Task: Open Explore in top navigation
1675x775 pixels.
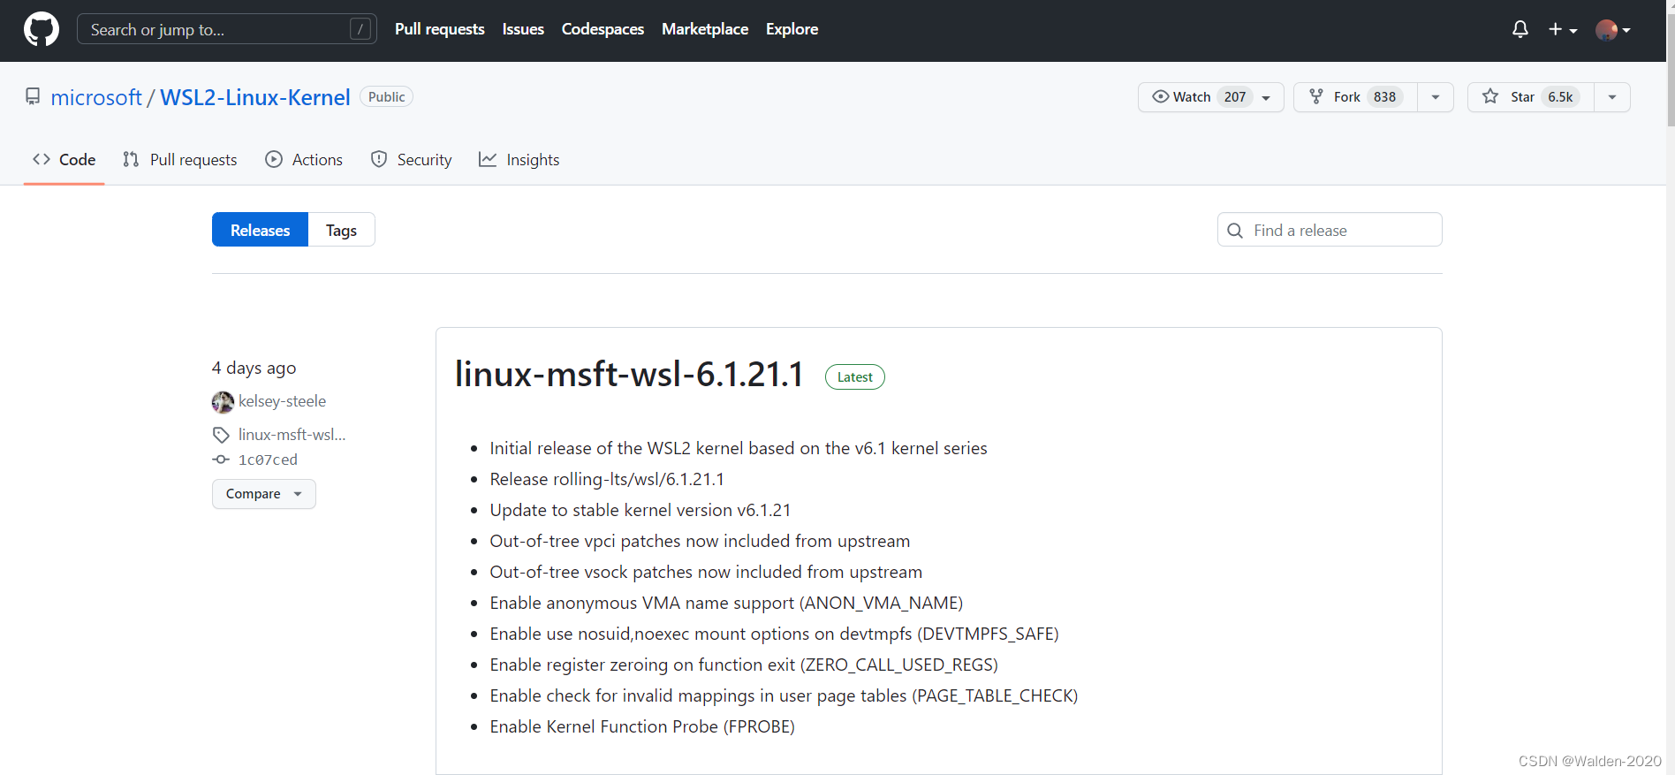Action: click(792, 29)
